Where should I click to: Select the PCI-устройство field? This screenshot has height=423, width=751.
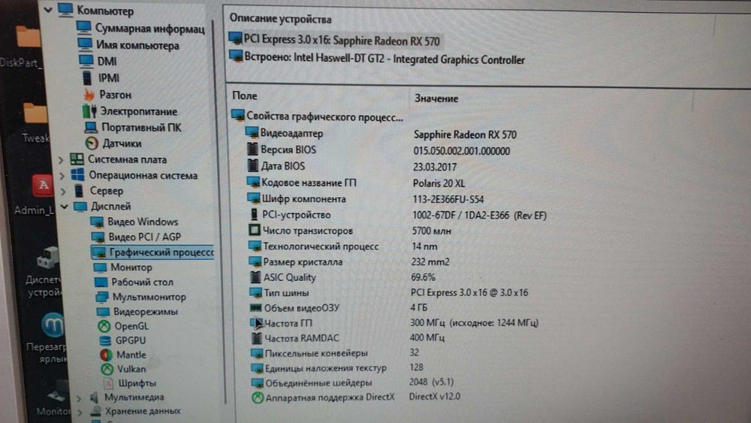pos(296,215)
